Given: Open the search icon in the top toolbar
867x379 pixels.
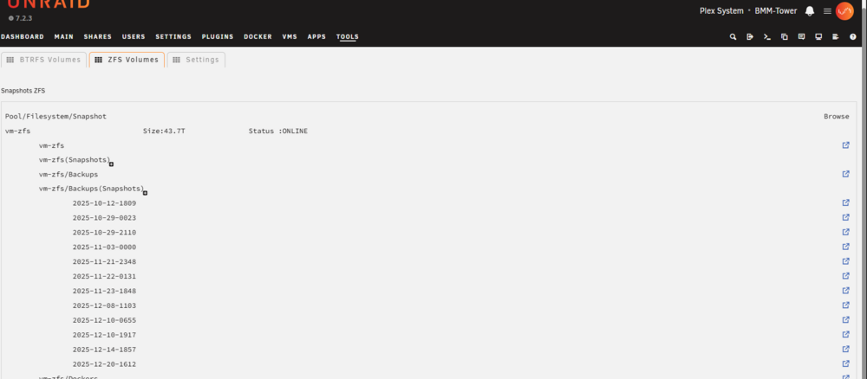Looking at the screenshot, I should [x=733, y=37].
